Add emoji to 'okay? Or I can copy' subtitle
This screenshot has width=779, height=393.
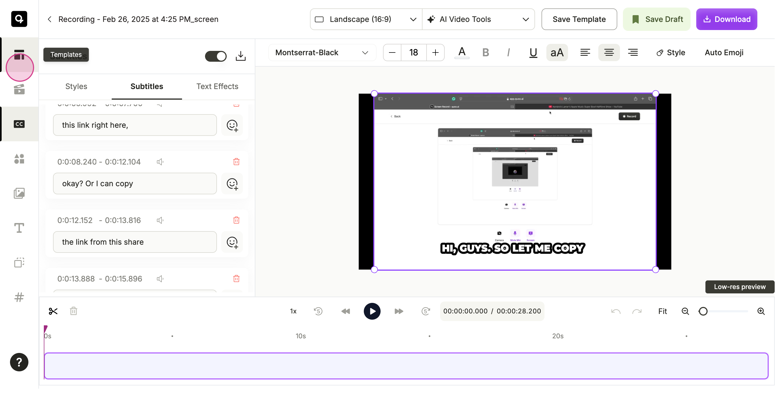[x=232, y=184]
